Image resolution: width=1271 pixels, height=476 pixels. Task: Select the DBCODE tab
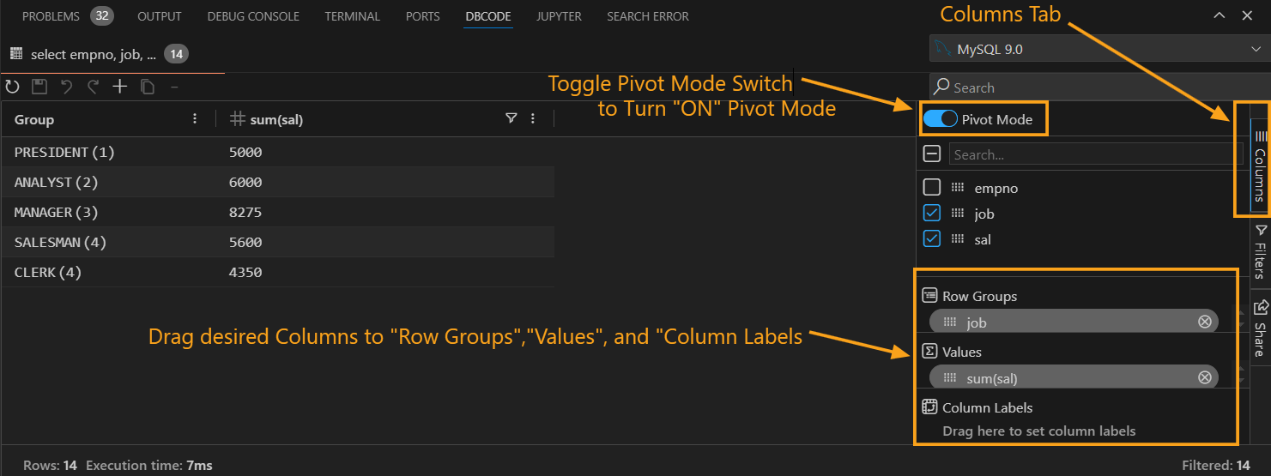tap(488, 16)
